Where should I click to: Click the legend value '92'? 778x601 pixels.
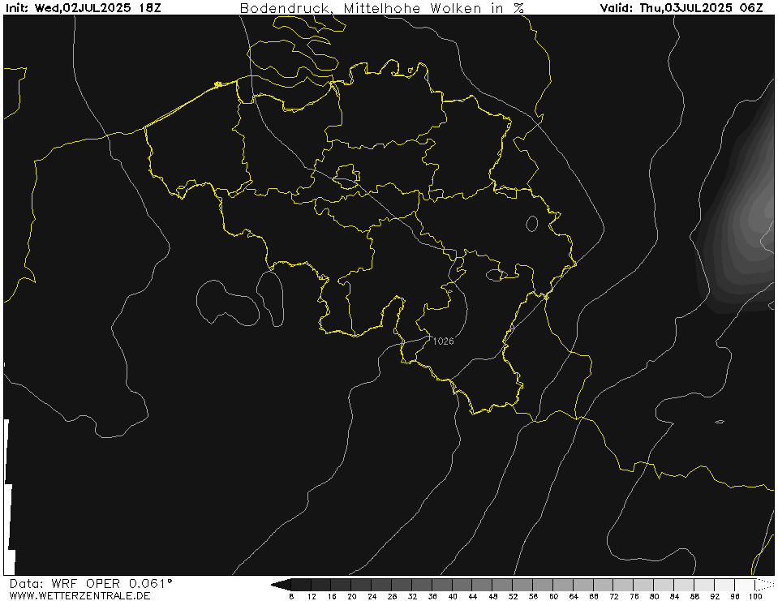click(715, 596)
